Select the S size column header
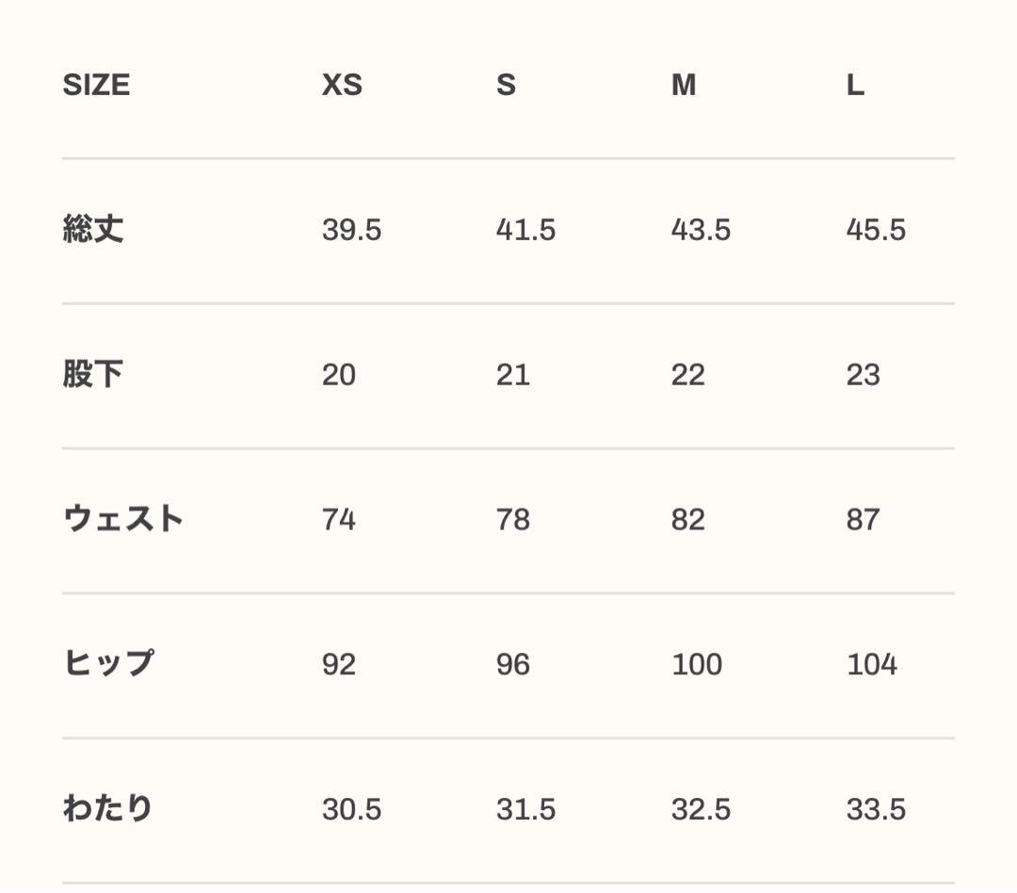This screenshot has width=1017, height=893. [506, 86]
